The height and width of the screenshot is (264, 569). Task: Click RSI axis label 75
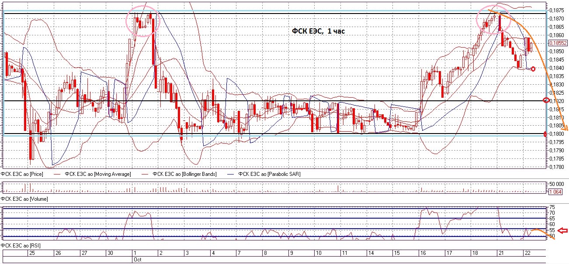point(552,207)
